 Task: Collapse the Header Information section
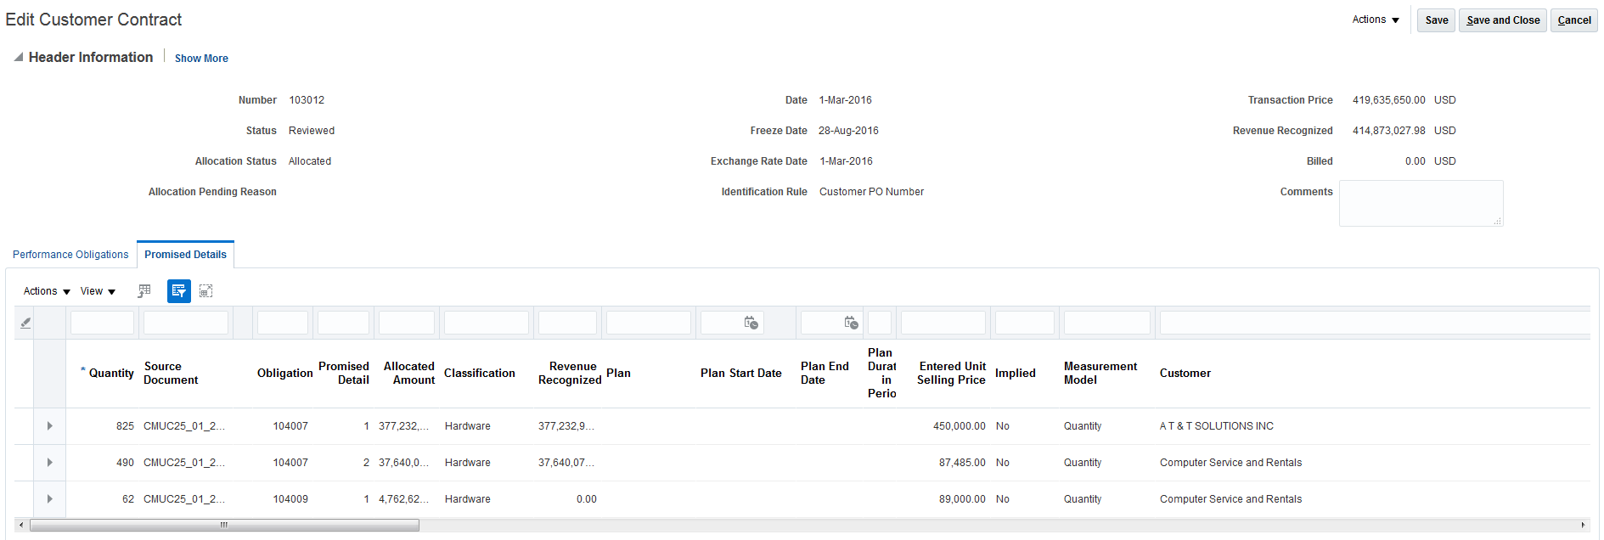tap(18, 58)
